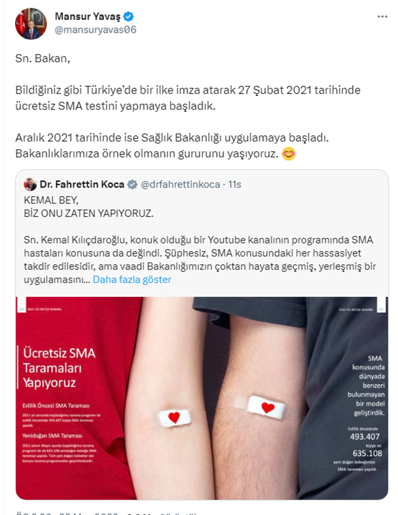Click Mansur Yavaş's profile avatar
Viewport: 398px width, 515px height.
[x=31, y=24]
